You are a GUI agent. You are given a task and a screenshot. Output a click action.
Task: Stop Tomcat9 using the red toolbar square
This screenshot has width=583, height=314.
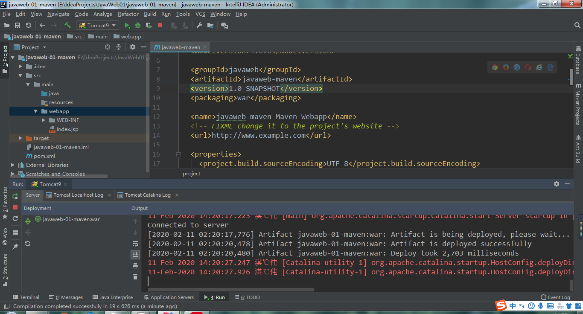[x=160, y=26]
